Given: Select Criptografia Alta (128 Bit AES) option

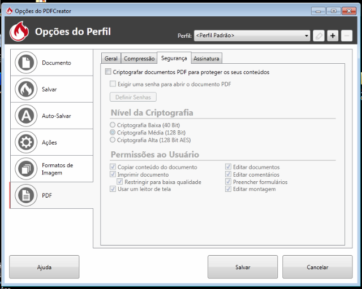Looking at the screenshot, I should point(113,139).
